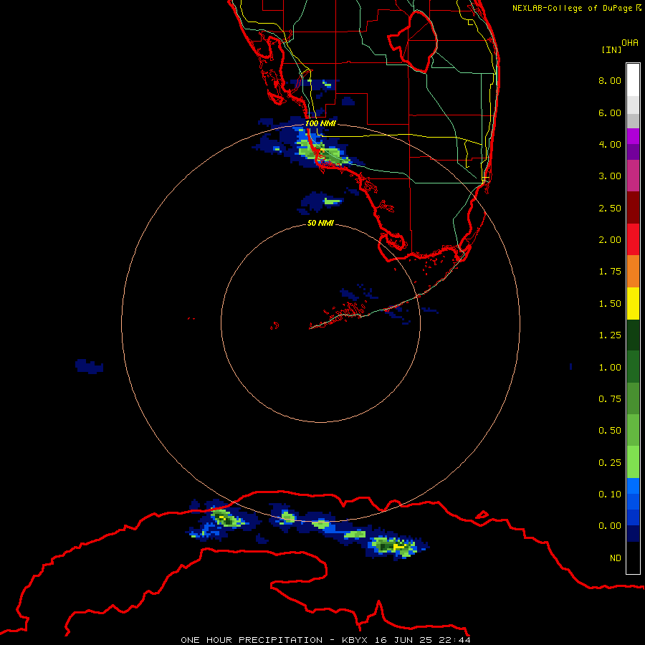Screen dimensions: 645x645
Task: Click the [IN] units label
Action: pos(612,49)
